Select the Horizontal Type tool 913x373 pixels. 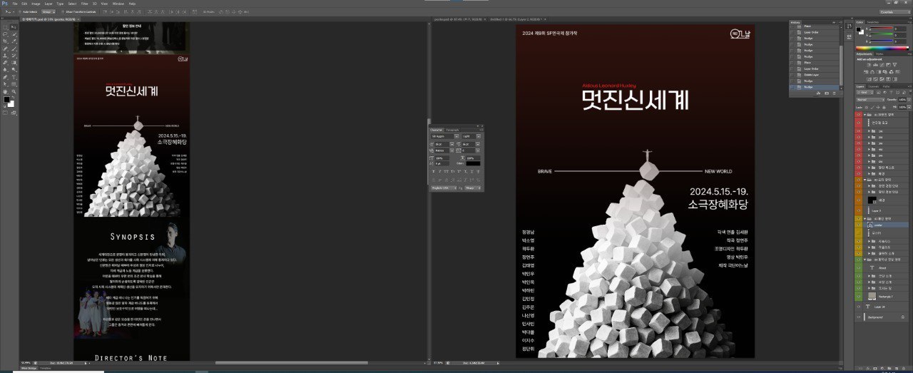[14, 76]
